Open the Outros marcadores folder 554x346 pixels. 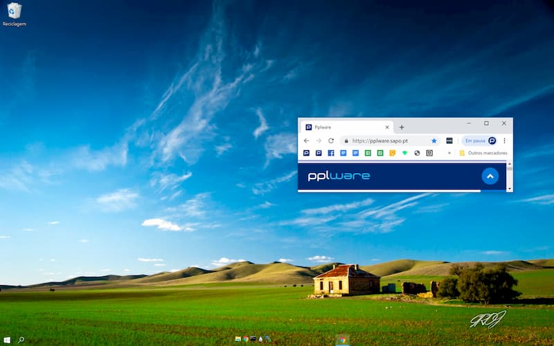click(483, 153)
